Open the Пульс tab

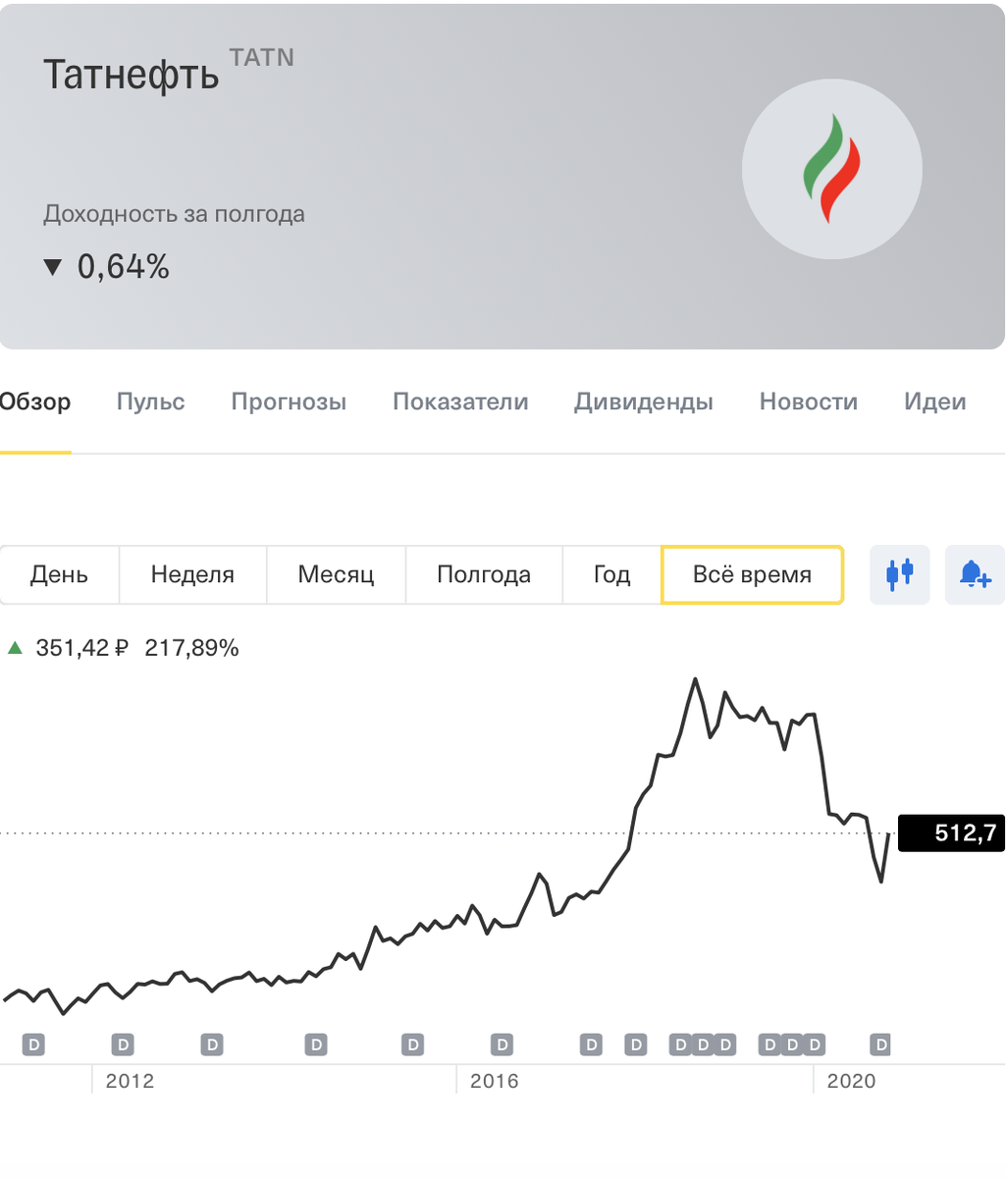click(x=150, y=402)
